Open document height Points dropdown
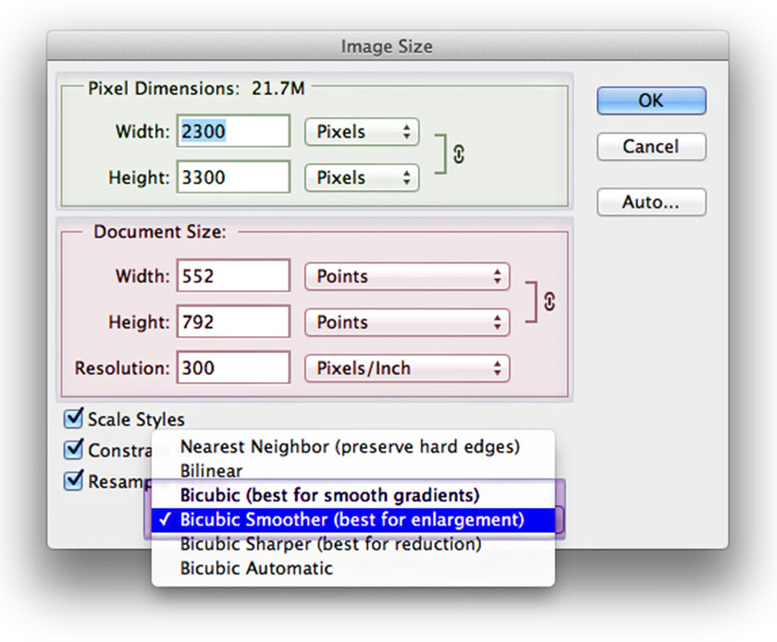The width and height of the screenshot is (777, 642). click(407, 322)
